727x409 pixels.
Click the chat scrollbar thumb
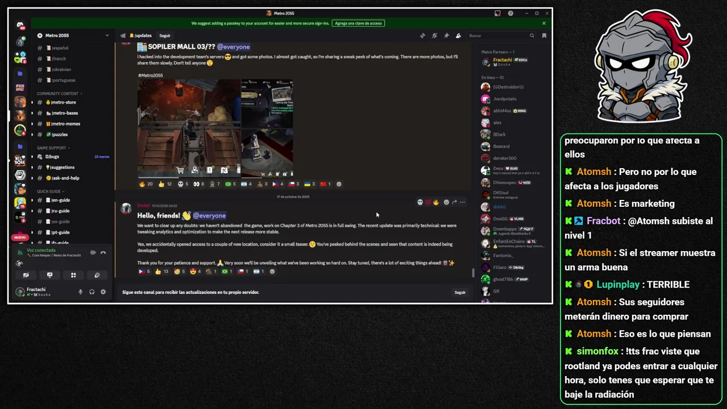(x=473, y=273)
